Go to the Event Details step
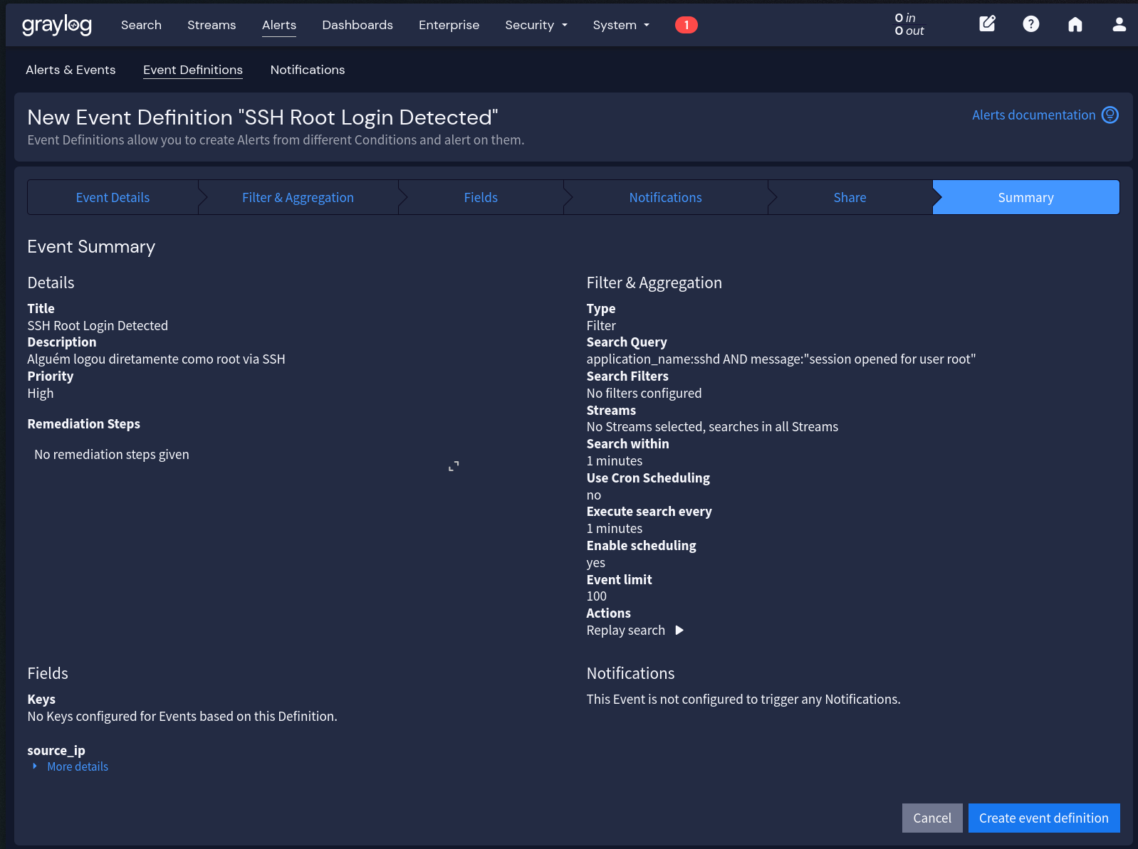The image size is (1138, 849). coord(113,198)
